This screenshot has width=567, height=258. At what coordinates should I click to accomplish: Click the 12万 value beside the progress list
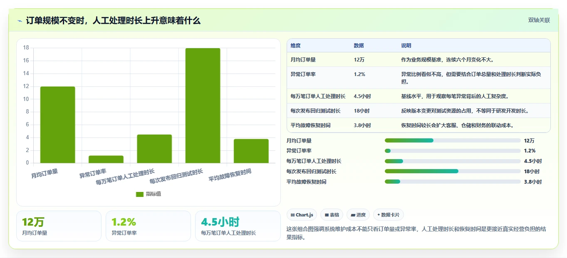[x=529, y=141]
